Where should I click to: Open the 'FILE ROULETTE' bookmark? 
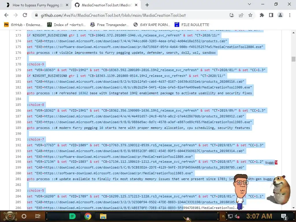point(192,25)
